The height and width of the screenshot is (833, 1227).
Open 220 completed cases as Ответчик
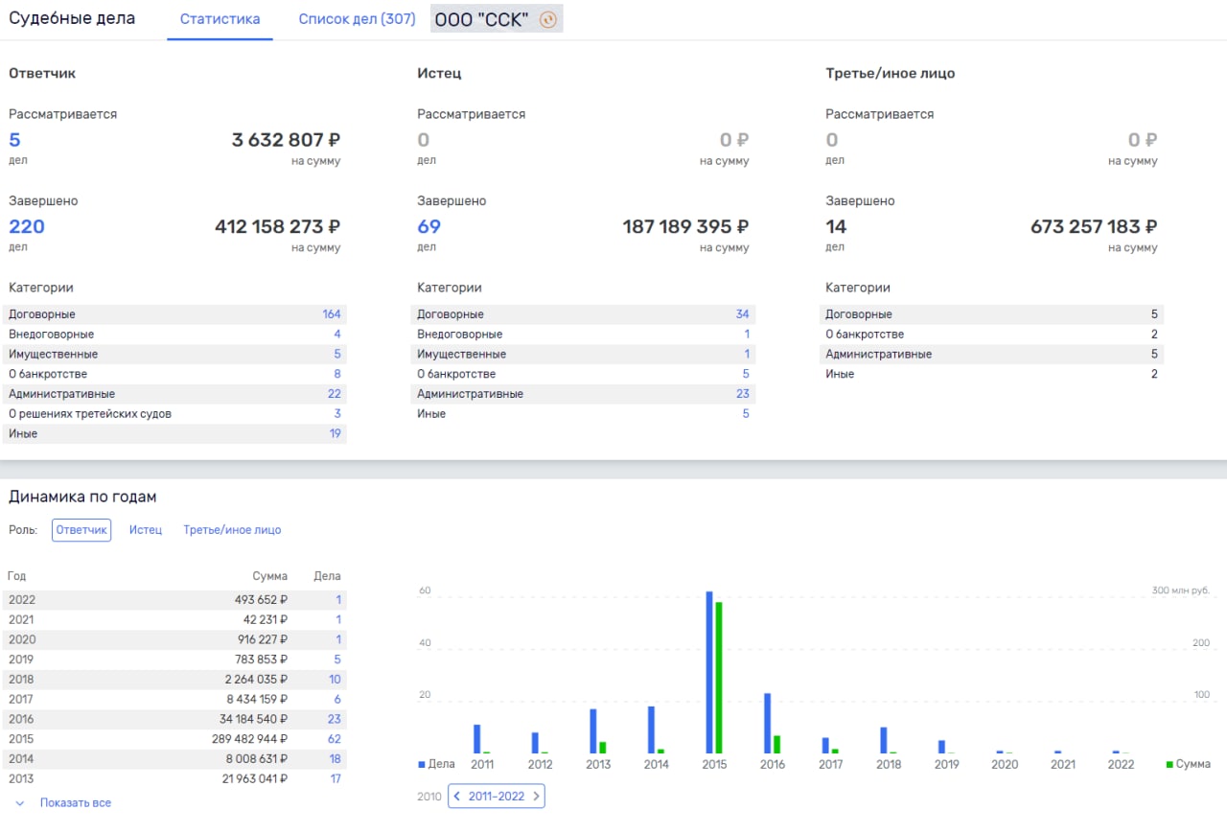click(27, 227)
